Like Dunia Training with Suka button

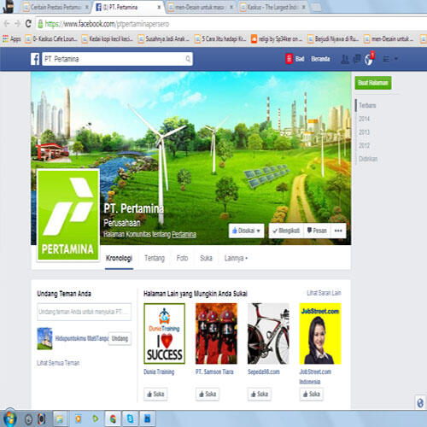(x=155, y=395)
